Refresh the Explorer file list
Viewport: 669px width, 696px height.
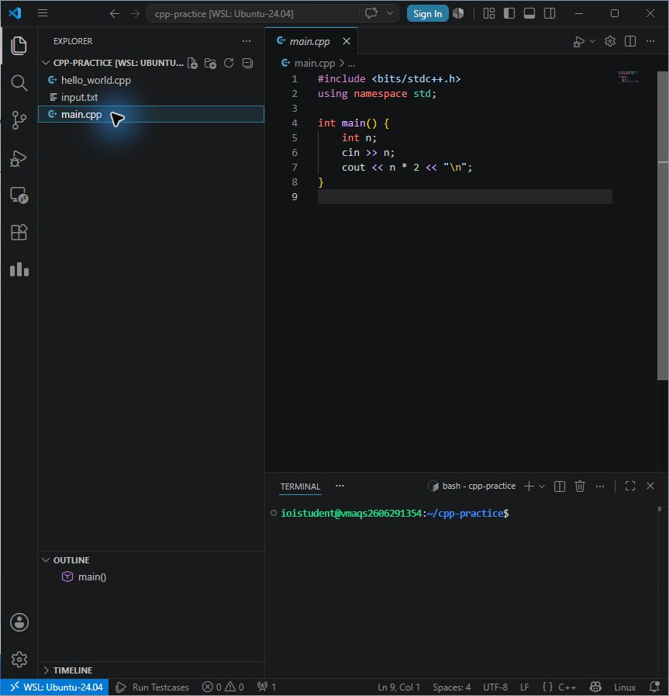pyautogui.click(x=229, y=63)
